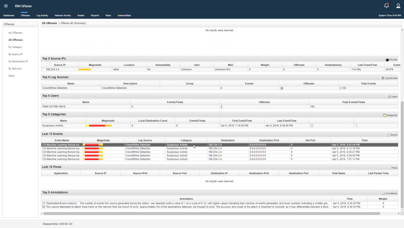The width and height of the screenshot is (404, 228).
Task: Click the note icon beside Suspicious Activity category
Action: click(x=312, y=125)
